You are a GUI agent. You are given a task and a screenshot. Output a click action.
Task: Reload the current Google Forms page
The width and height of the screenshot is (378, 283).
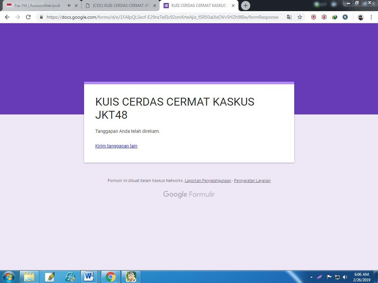(28, 17)
